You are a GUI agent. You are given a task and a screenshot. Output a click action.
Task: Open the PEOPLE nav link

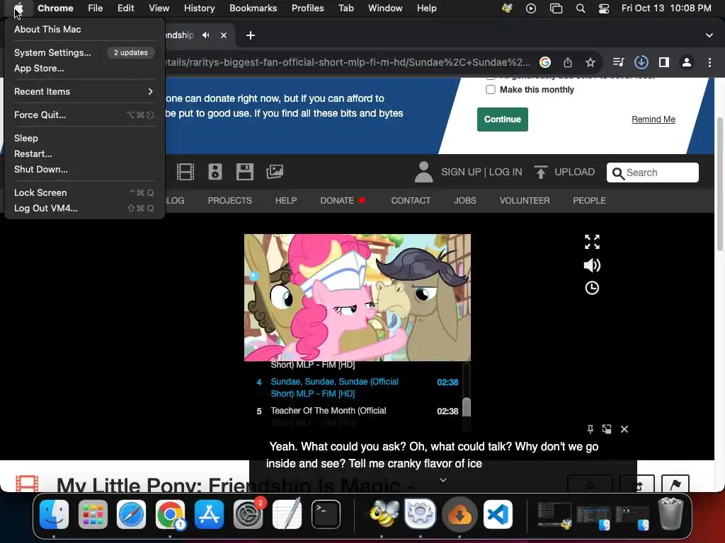[x=589, y=200]
